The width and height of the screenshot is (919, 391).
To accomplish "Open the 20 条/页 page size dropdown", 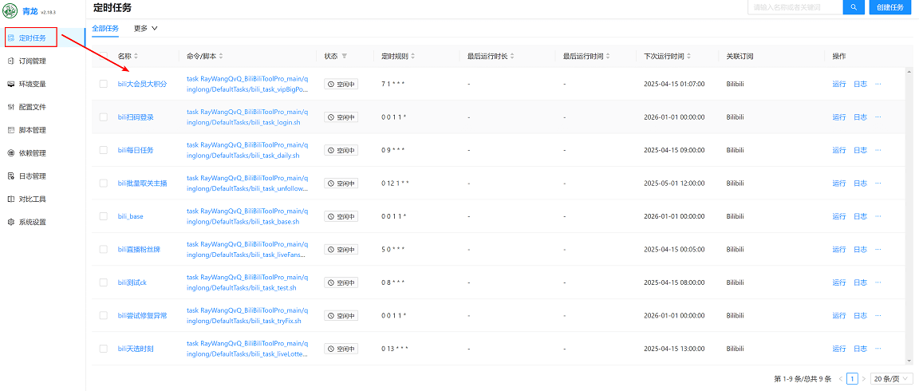I will pyautogui.click(x=891, y=379).
